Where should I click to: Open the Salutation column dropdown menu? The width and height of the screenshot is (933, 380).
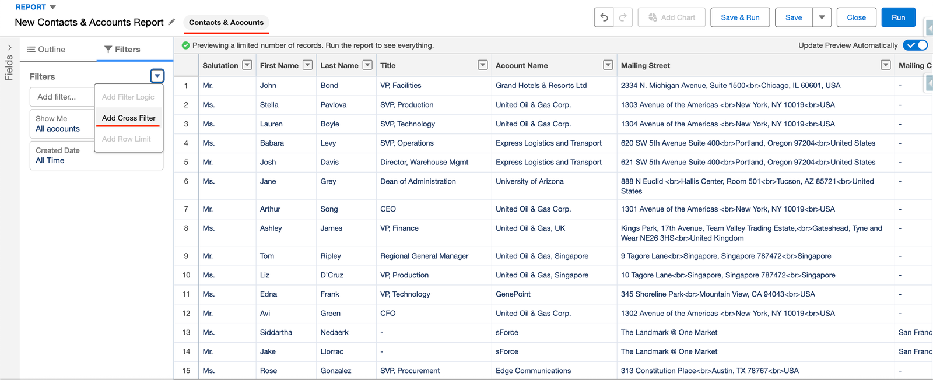point(247,65)
